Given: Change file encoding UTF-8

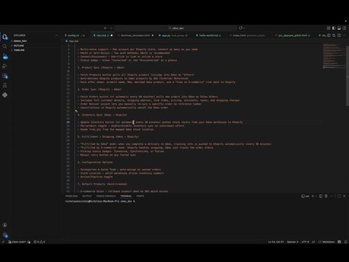Looking at the screenshot, I should (x=305, y=242).
